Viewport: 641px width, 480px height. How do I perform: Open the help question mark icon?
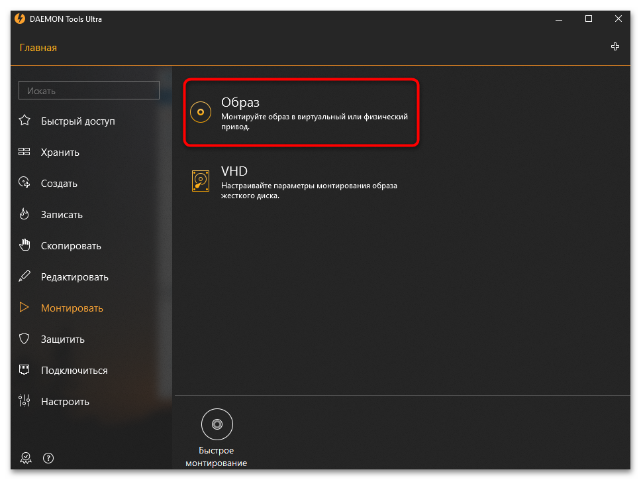tap(48, 458)
